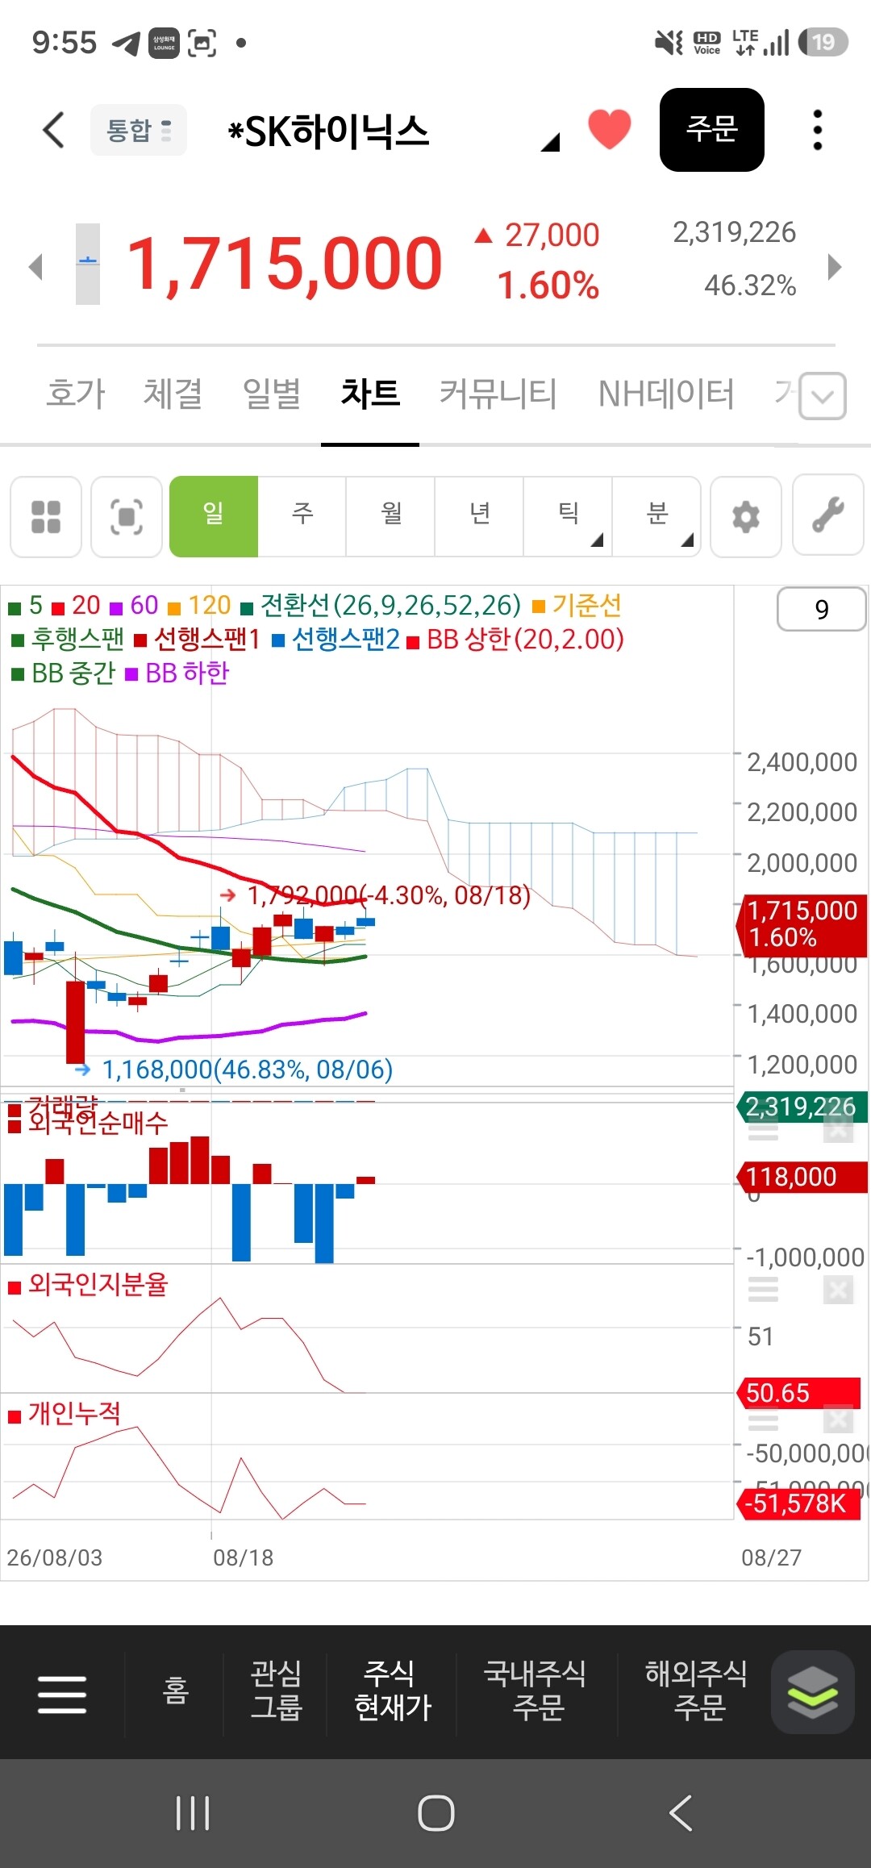Screen dimensions: 871x1868
Task: Switch to the 호가 tab
Action: pyautogui.click(x=76, y=394)
